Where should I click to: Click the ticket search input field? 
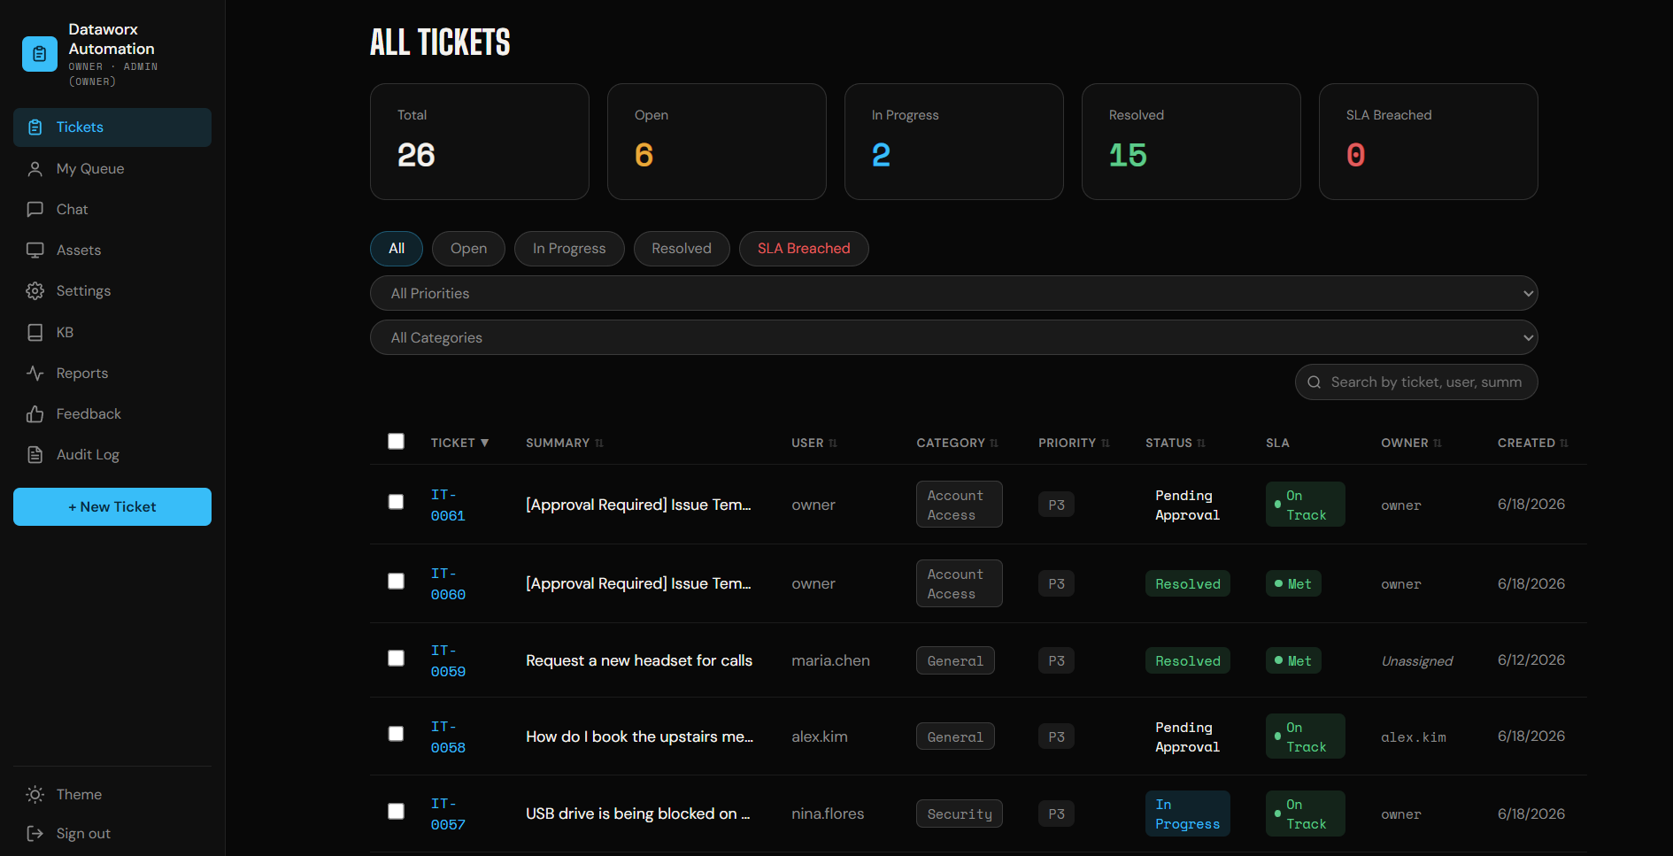point(1416,382)
